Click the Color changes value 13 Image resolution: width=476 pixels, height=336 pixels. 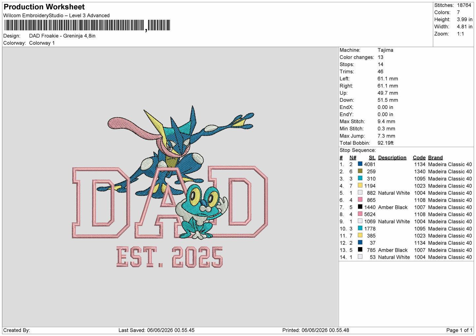pos(380,57)
